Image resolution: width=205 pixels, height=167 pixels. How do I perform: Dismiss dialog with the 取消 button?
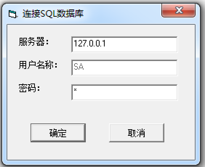click(137, 133)
